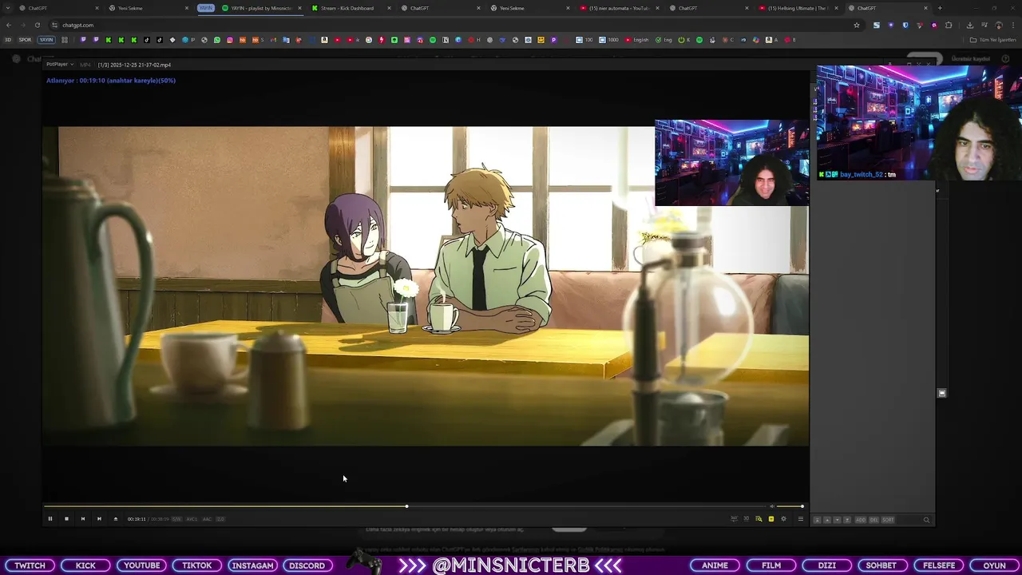This screenshot has width=1022, height=575.
Task: Move the playlist item down
Action: point(837,520)
